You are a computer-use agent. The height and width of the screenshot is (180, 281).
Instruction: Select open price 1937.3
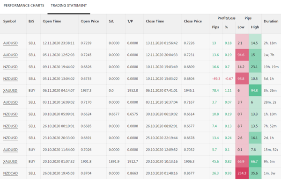coord(86,91)
